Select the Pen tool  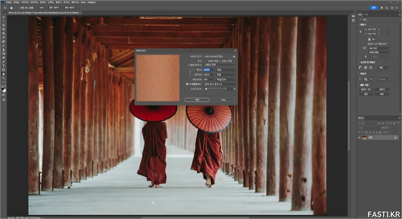4,62
